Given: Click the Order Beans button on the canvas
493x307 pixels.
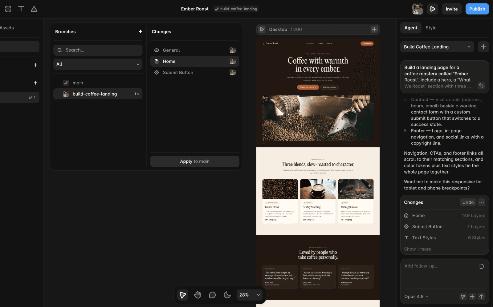Looking at the screenshot, I should [367, 44].
